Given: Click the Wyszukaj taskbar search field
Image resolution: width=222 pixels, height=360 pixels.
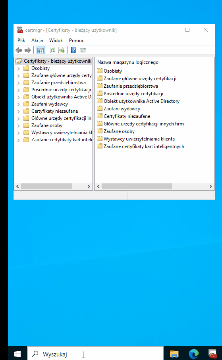Looking at the screenshot, I should pyautogui.click(x=95, y=354).
